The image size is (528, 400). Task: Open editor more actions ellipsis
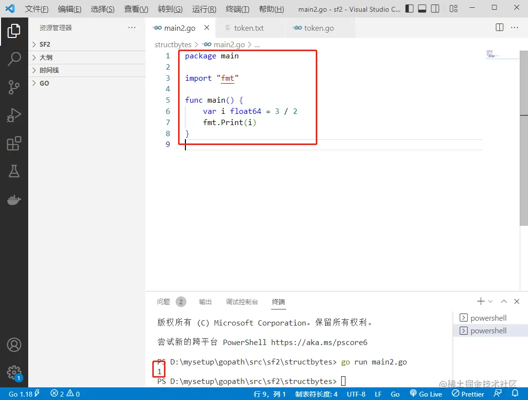click(x=514, y=27)
